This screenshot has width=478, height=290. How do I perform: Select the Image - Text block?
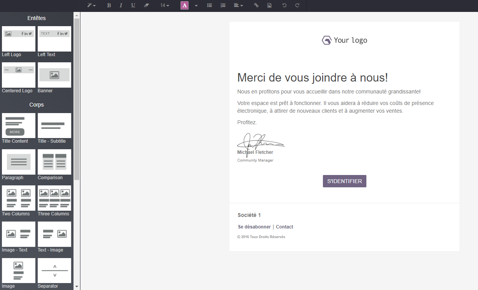(x=18, y=237)
